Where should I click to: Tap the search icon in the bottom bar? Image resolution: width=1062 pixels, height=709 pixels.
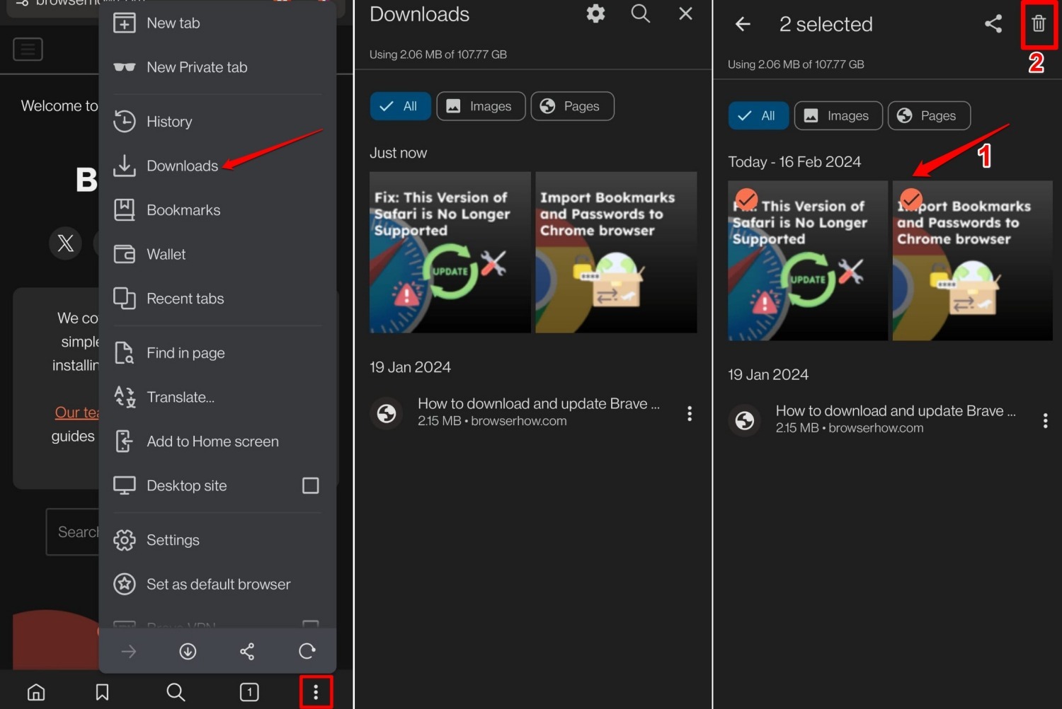click(x=176, y=692)
